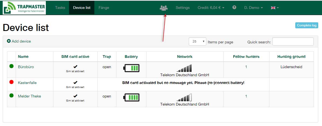Click the Device list page heading
This screenshot has width=322, height=126.
coord(26,27)
